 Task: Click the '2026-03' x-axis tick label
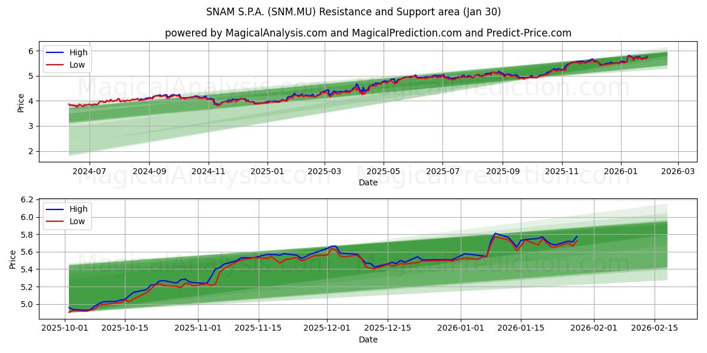[x=678, y=171]
